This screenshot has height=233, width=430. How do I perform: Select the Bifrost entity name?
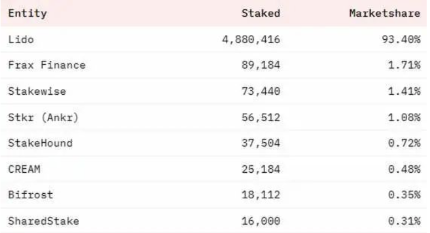tap(31, 195)
